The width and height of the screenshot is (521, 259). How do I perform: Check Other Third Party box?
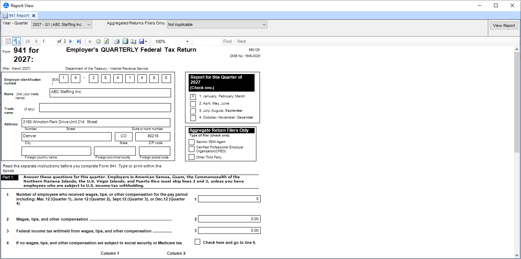point(192,157)
